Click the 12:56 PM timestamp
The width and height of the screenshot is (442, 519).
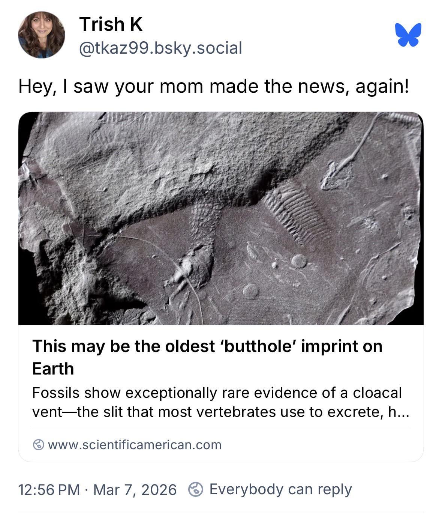click(49, 490)
